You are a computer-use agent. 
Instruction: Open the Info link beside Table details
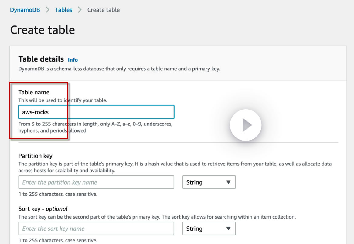[73, 60]
